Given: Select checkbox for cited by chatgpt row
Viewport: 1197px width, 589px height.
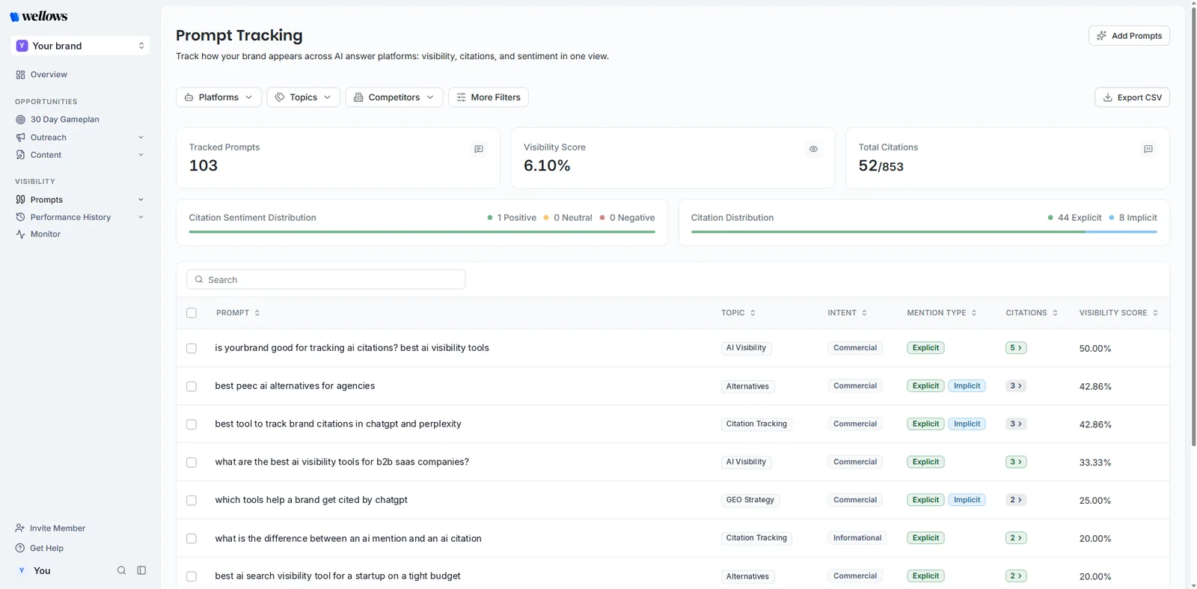Looking at the screenshot, I should [x=192, y=501].
